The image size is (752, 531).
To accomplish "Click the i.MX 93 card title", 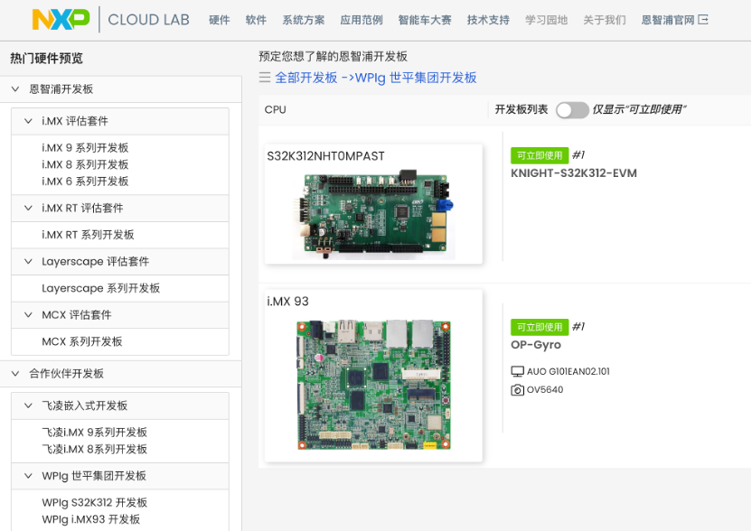I will [x=287, y=302].
